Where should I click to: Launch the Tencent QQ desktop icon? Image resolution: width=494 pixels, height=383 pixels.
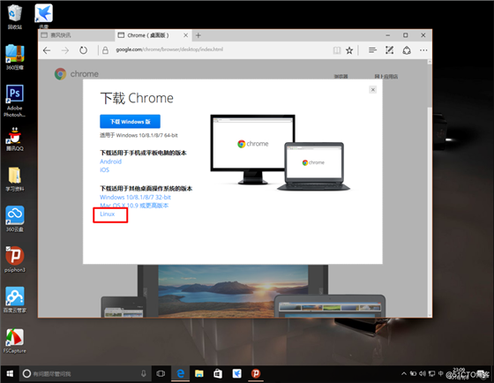(x=14, y=139)
